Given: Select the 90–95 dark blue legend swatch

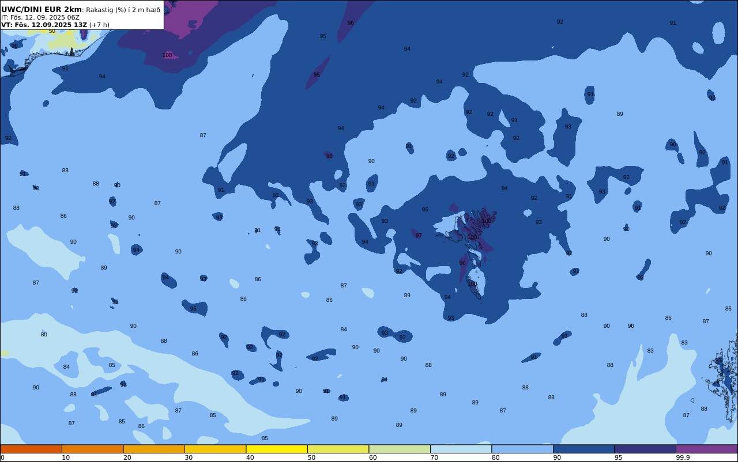Looking at the screenshot, I should click(x=583, y=449).
